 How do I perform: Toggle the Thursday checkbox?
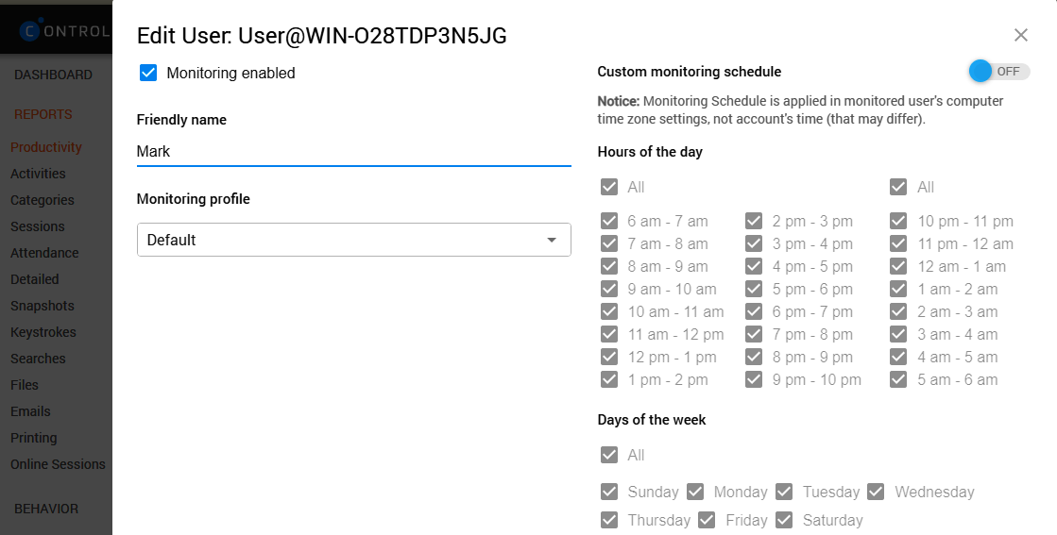(x=609, y=520)
